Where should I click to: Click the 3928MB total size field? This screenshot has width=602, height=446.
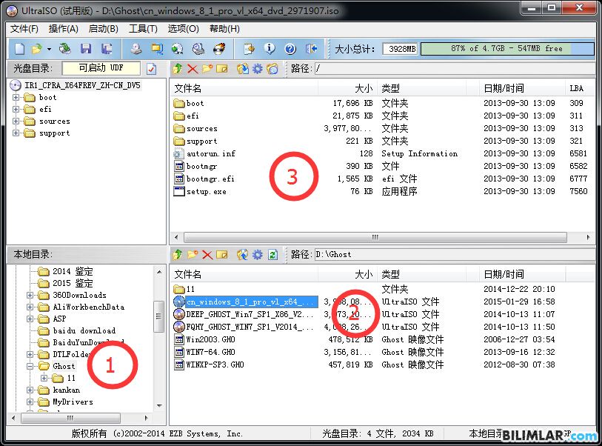[x=401, y=49]
